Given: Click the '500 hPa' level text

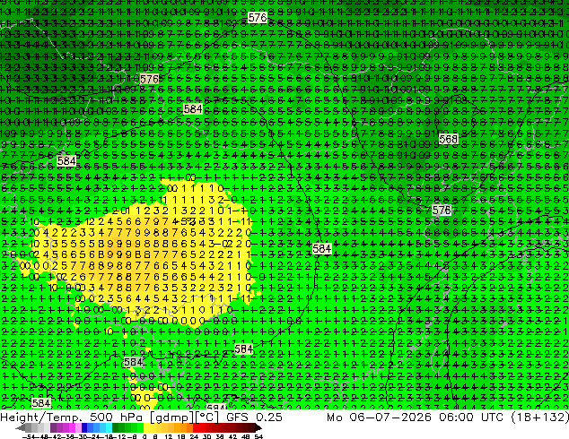Looking at the screenshot, I should pos(118,417).
